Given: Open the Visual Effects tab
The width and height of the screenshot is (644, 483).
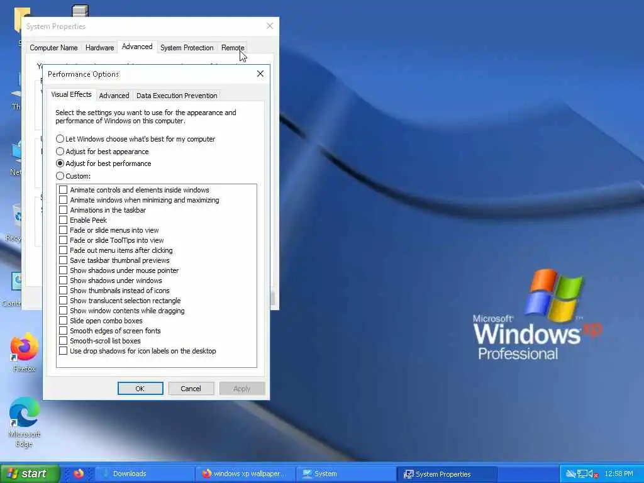Looking at the screenshot, I should pos(72,94).
